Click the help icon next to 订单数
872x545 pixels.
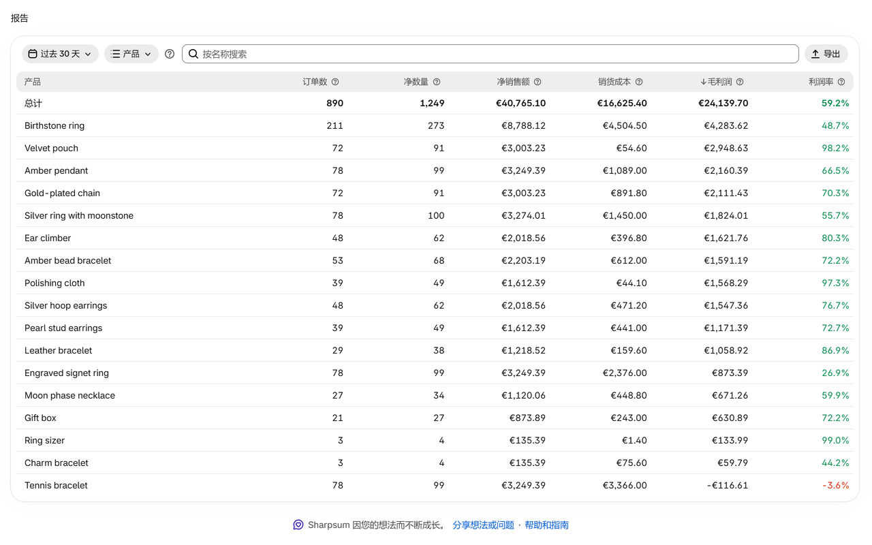[335, 82]
